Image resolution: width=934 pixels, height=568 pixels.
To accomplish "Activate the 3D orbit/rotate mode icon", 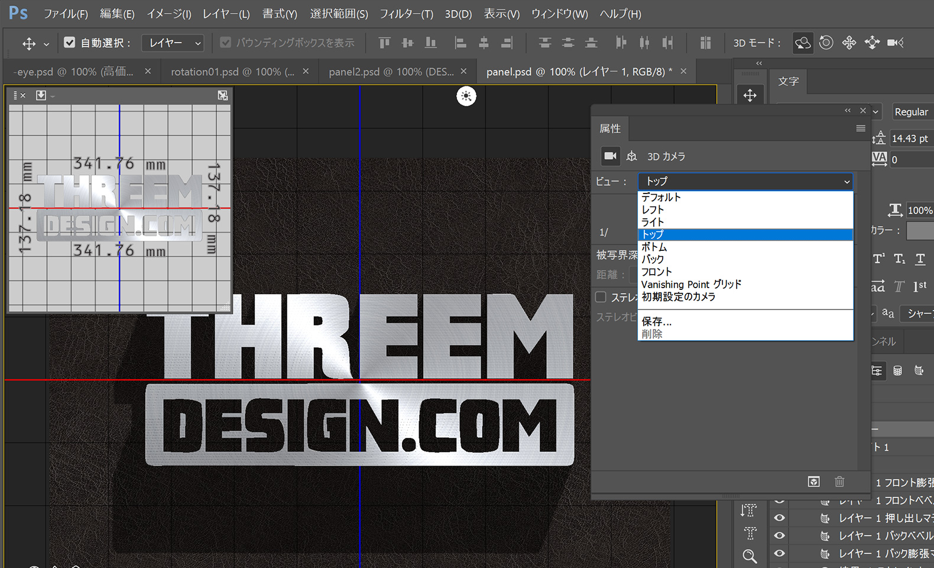I will (x=803, y=43).
